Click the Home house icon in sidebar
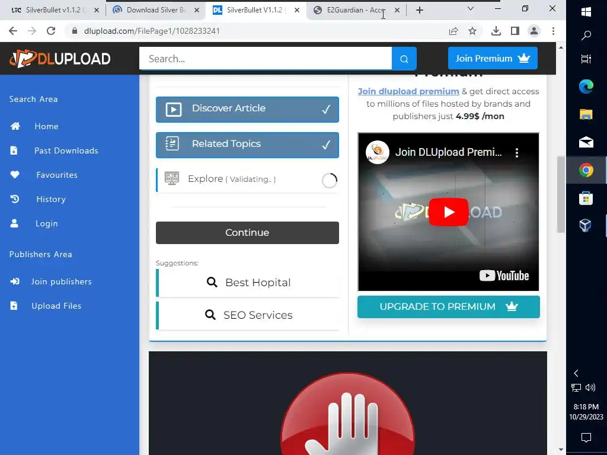This screenshot has height=455, width=607. pos(15,126)
